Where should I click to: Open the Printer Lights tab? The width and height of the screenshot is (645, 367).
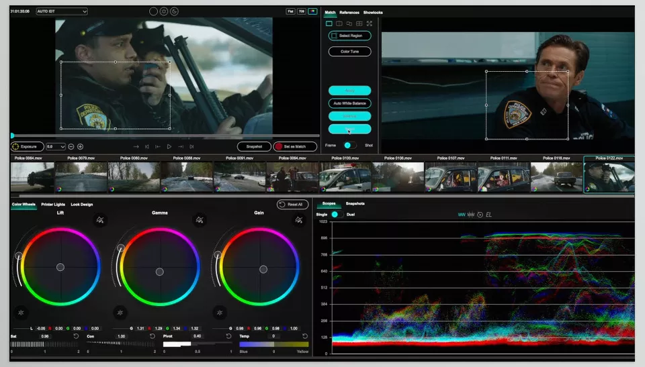pos(53,204)
